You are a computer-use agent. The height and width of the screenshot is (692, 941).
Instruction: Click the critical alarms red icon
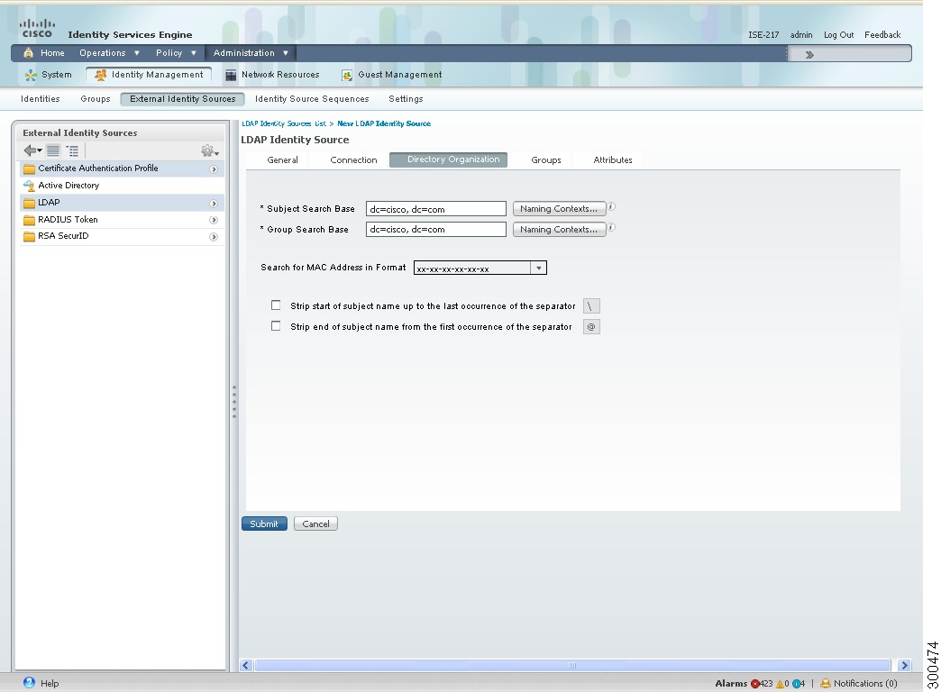(755, 684)
